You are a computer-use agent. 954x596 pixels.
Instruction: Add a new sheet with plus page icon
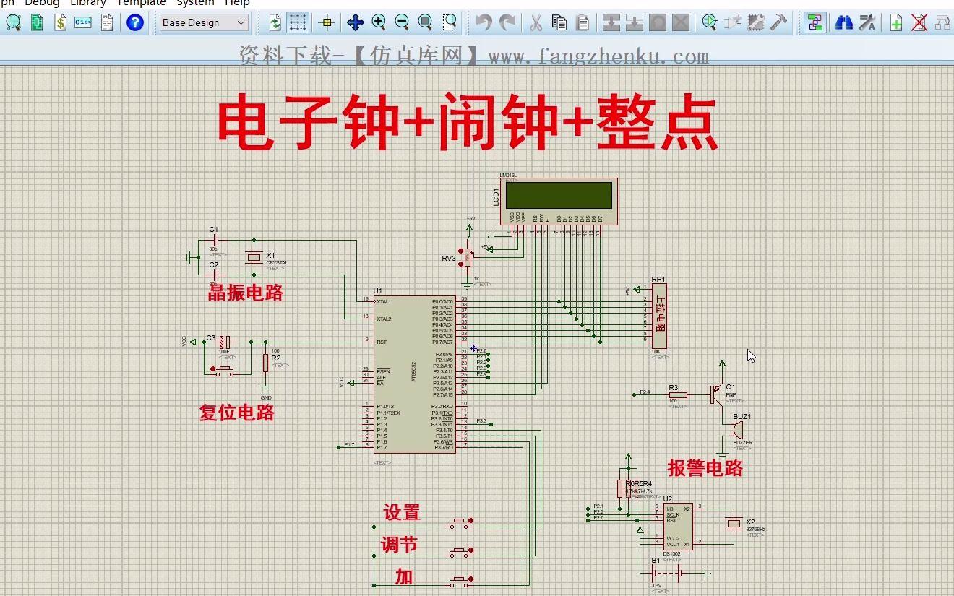[896, 22]
